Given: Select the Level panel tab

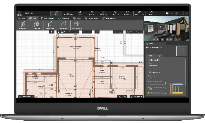Looking at the screenshot, I should click(x=155, y=43).
